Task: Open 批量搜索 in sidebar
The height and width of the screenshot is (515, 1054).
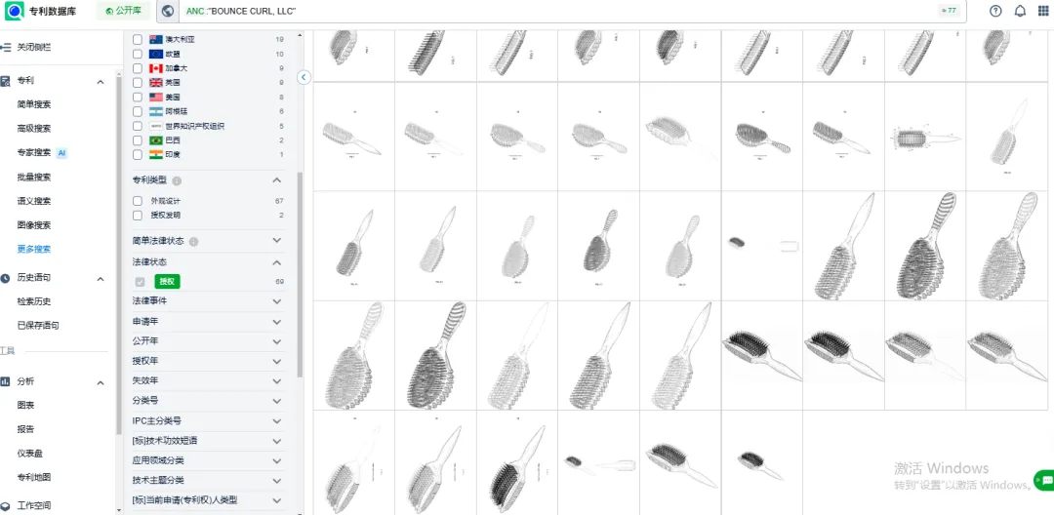Action: pyautogui.click(x=34, y=178)
